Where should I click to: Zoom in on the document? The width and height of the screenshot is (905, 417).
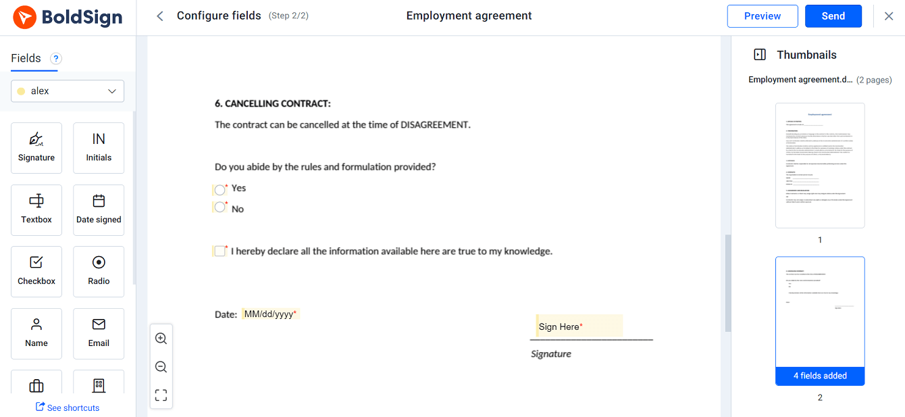161,339
